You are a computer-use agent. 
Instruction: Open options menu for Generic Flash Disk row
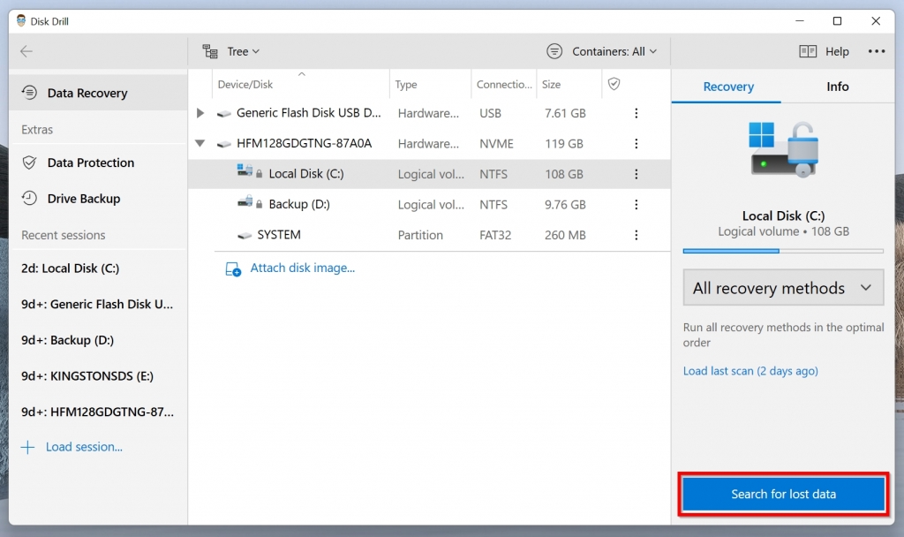coord(636,113)
